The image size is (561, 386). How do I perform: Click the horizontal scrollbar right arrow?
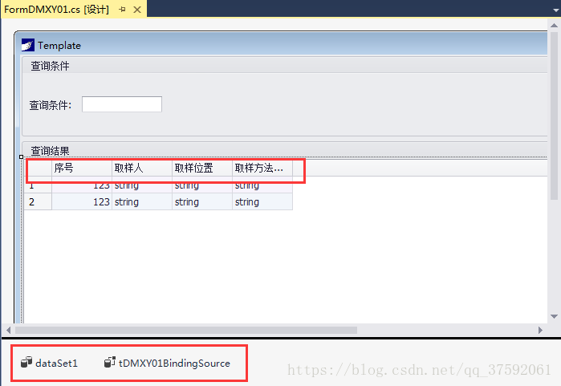coord(540,330)
